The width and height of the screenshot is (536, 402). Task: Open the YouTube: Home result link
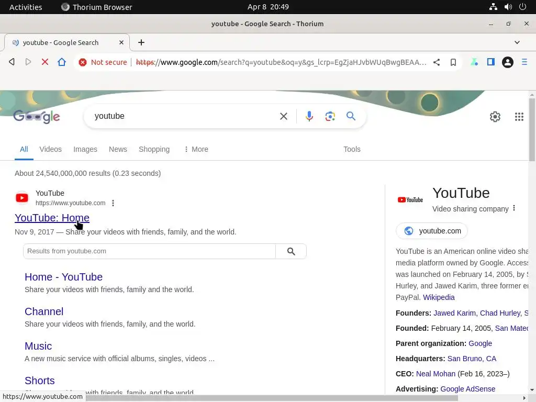[52, 218]
